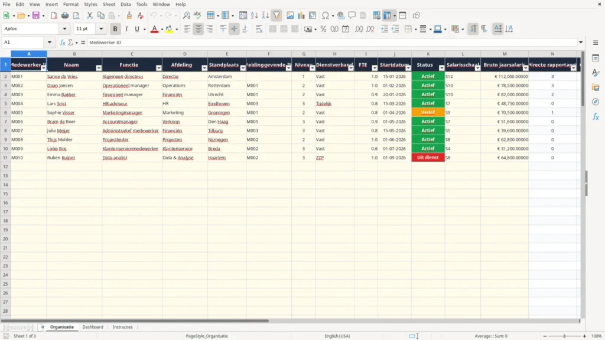Toggle Align Left
Viewport: 605px width, 340px height.
(187, 29)
